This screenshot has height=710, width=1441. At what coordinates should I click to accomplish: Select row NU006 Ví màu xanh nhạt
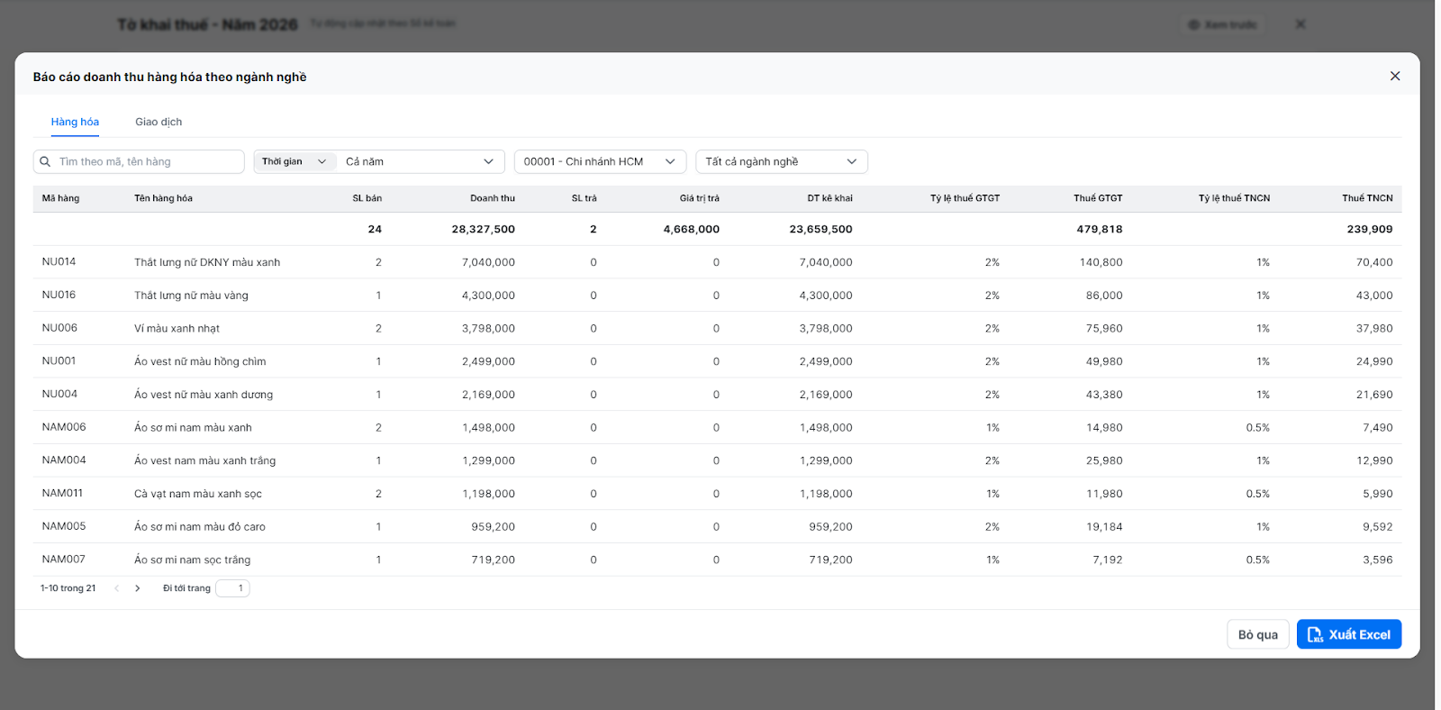pos(717,328)
